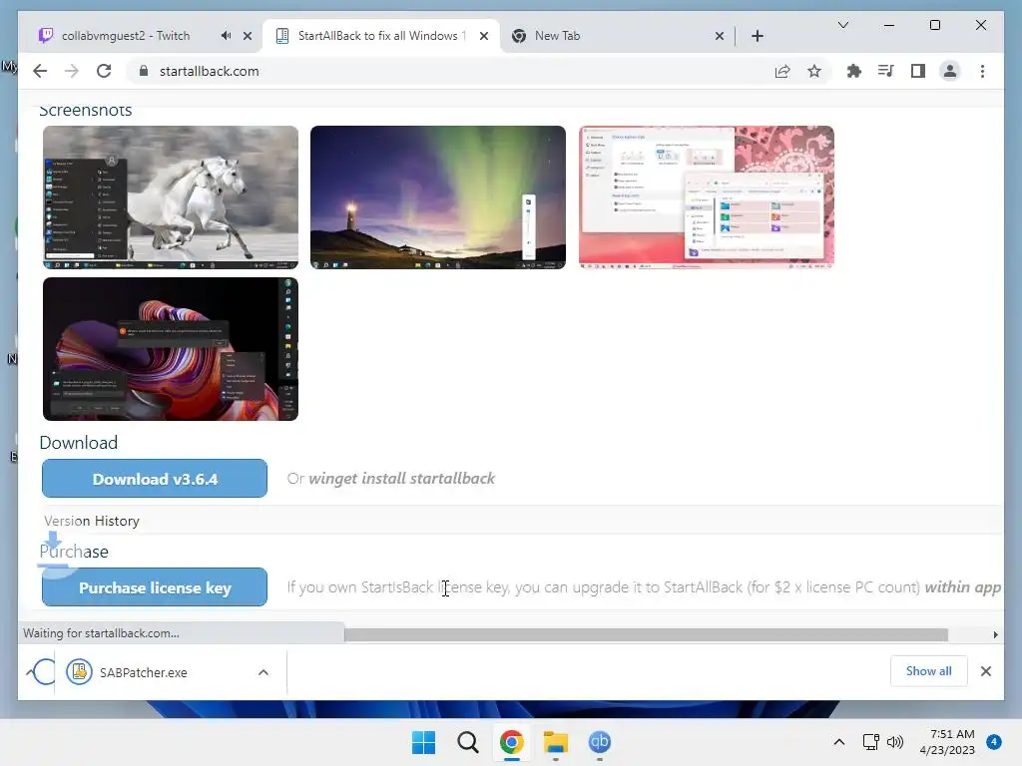Close the StartAllBack tab
This screenshot has width=1022, height=766.
pos(484,36)
